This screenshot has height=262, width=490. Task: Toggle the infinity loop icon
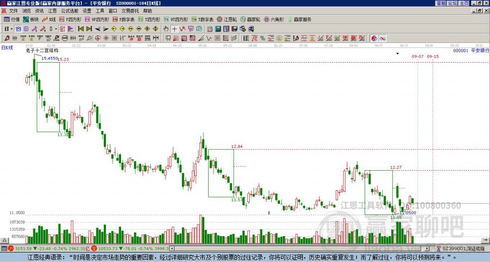coord(382,38)
